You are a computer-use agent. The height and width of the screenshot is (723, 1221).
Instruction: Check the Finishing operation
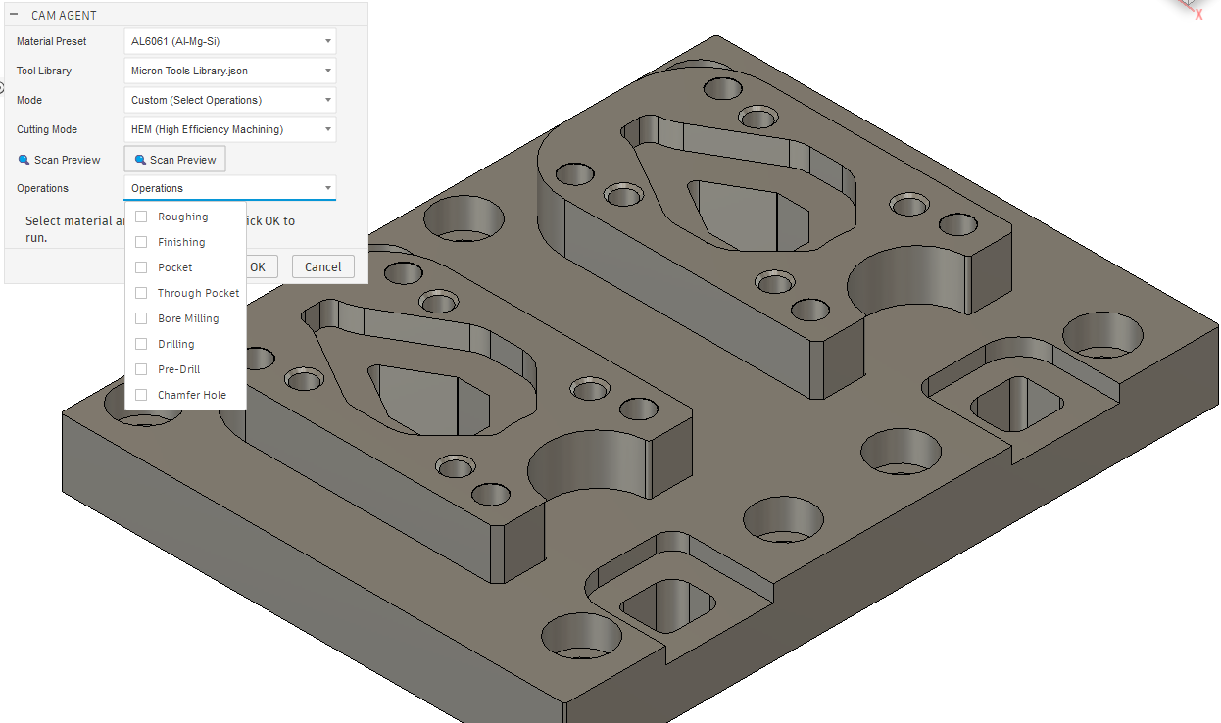[x=141, y=242]
